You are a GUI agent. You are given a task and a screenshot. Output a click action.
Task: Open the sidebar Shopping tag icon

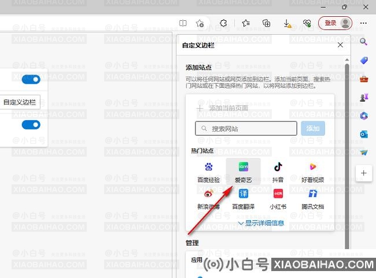coord(364,60)
